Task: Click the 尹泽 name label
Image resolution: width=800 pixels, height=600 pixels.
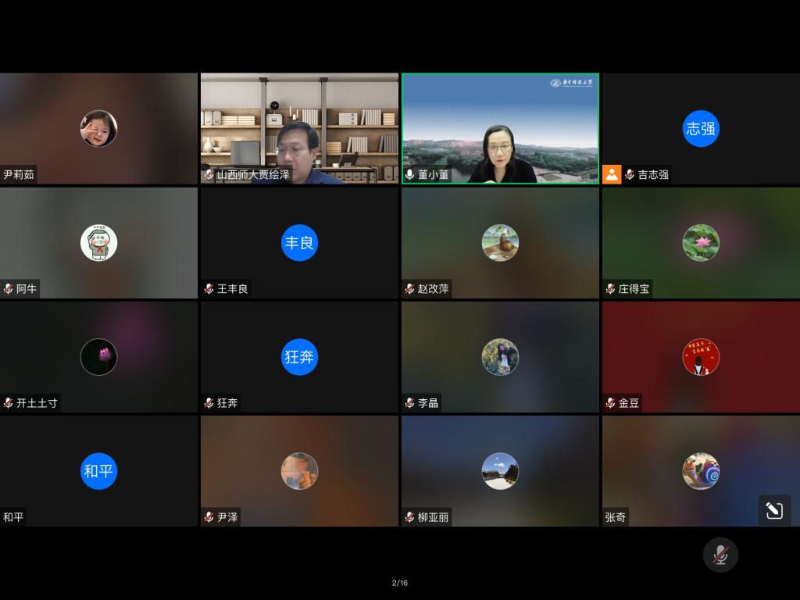Action: (x=227, y=517)
